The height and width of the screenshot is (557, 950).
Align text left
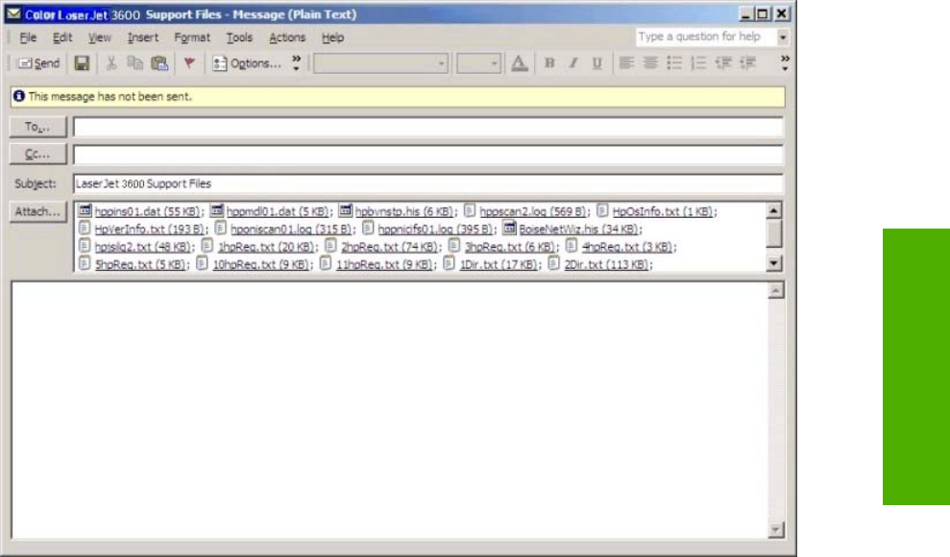click(x=626, y=63)
